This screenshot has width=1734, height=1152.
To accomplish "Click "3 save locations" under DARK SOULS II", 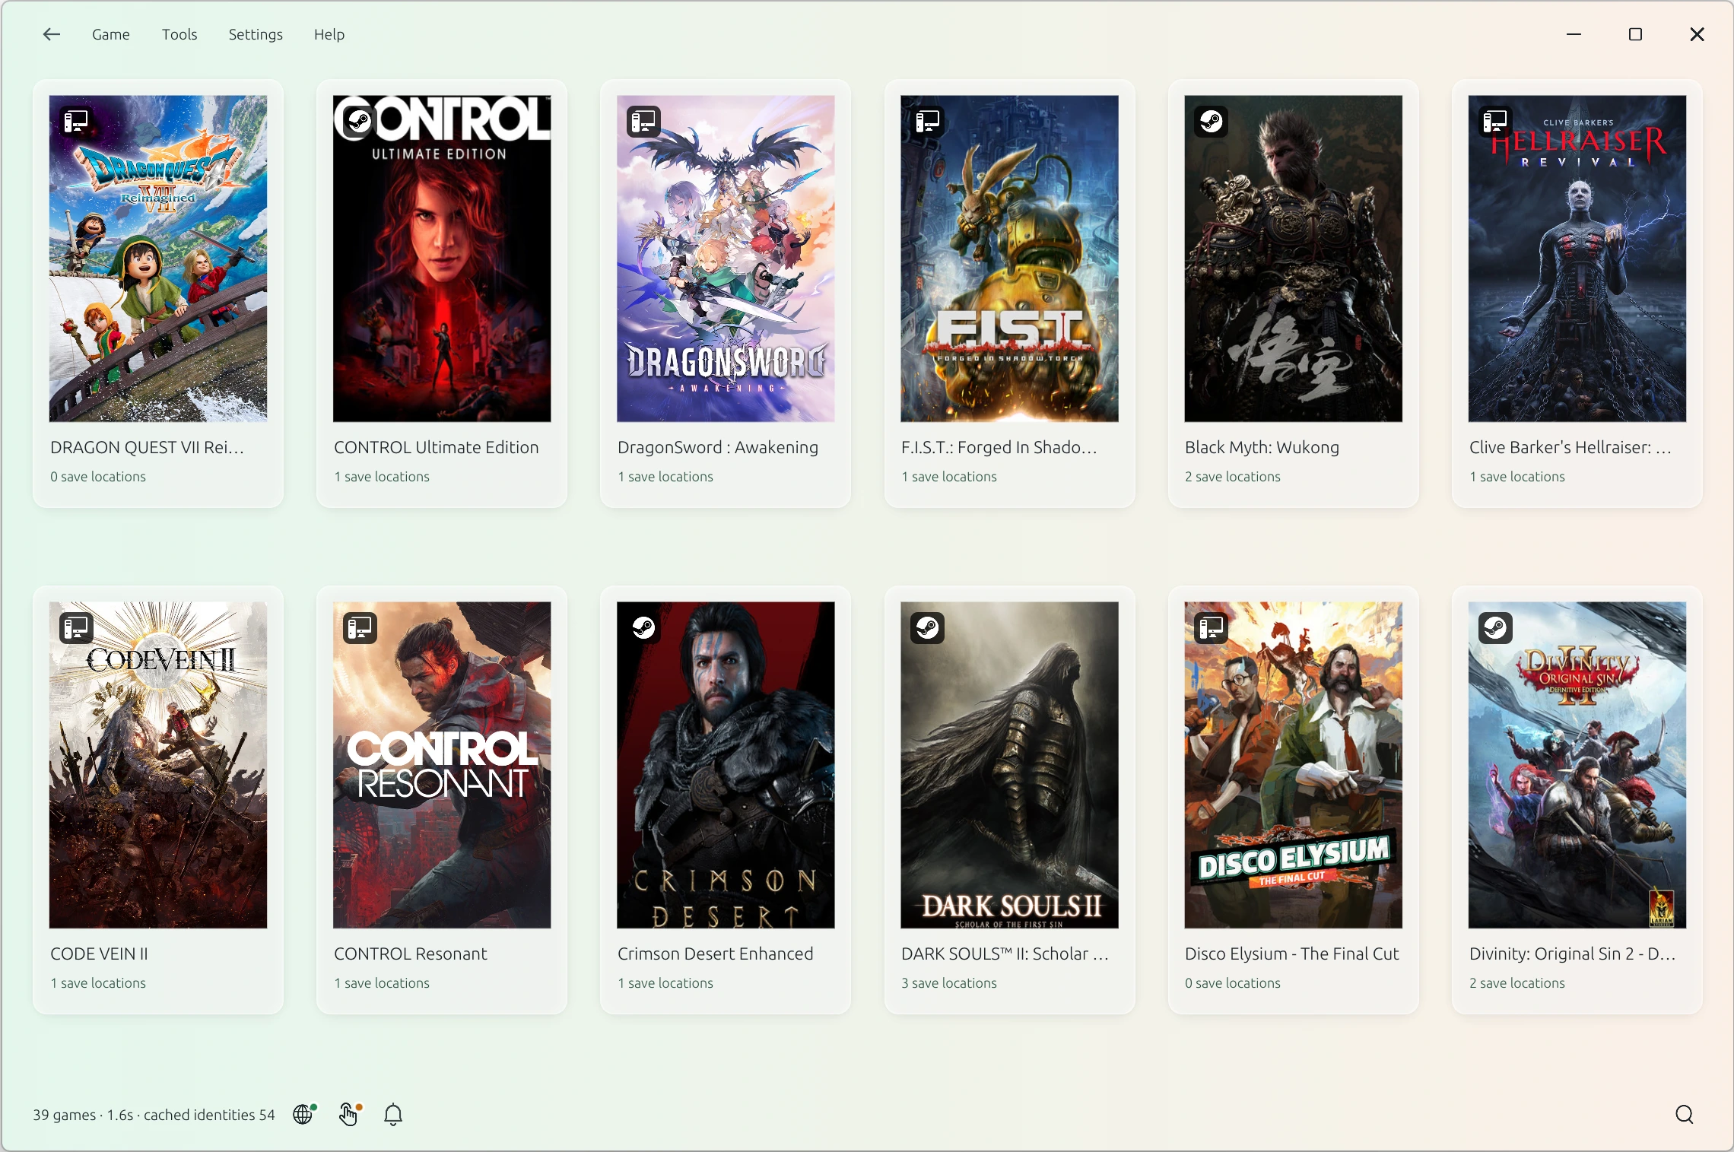I will tap(949, 983).
